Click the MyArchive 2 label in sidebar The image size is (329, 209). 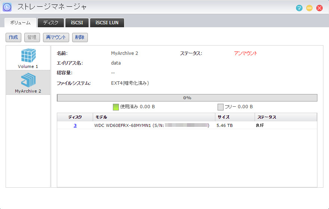point(28,91)
